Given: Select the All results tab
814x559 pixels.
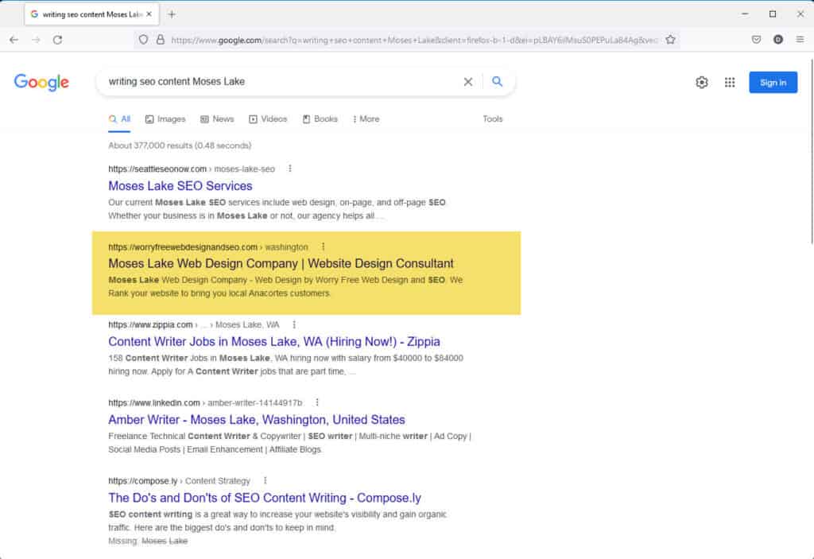Looking at the screenshot, I should pos(119,119).
